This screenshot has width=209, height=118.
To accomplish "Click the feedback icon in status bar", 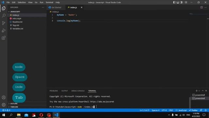I will click(201, 110).
